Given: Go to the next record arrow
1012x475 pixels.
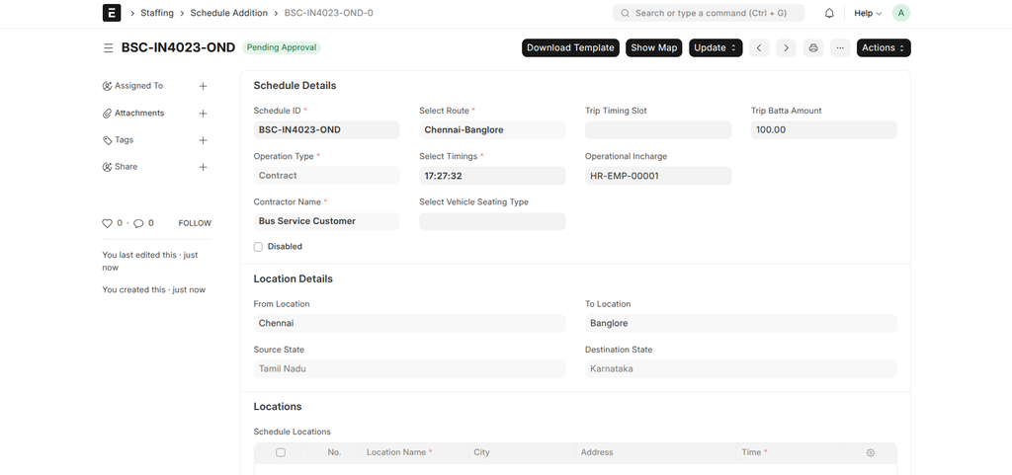Looking at the screenshot, I should [786, 47].
